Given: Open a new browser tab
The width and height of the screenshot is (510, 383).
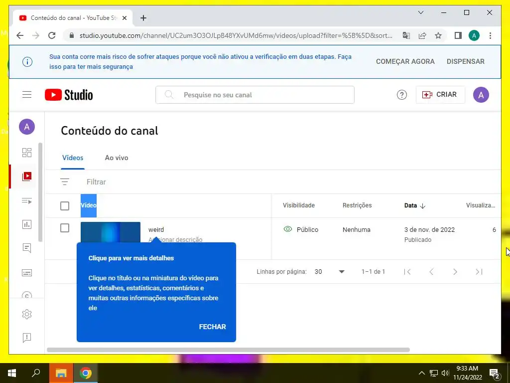Looking at the screenshot, I should [143, 18].
